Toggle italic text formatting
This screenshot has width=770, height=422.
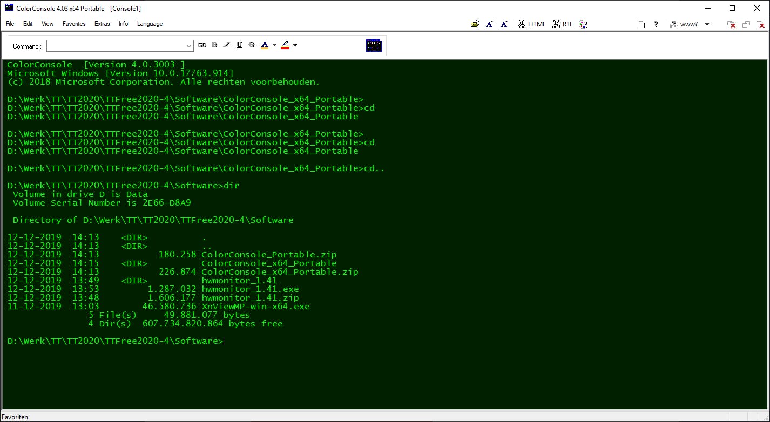(x=227, y=45)
